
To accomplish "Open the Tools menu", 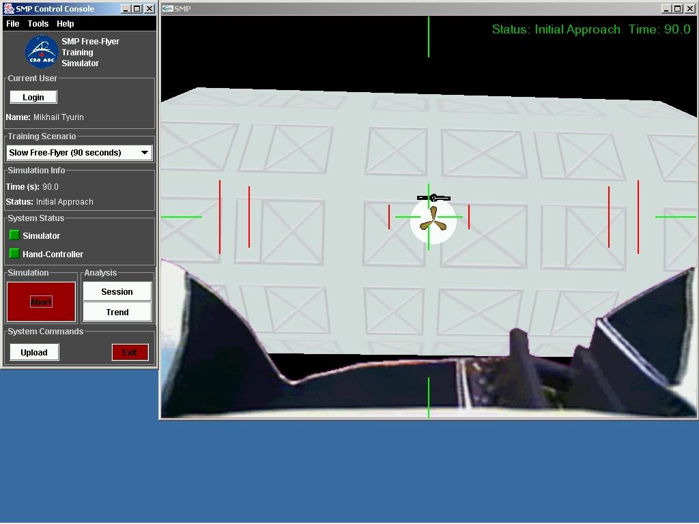I will [x=38, y=23].
